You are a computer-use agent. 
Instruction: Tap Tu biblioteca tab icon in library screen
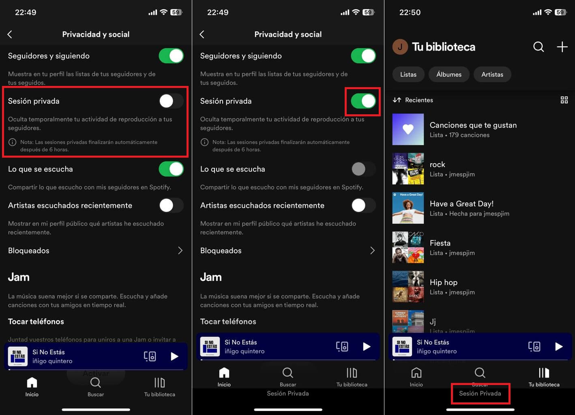pos(544,373)
